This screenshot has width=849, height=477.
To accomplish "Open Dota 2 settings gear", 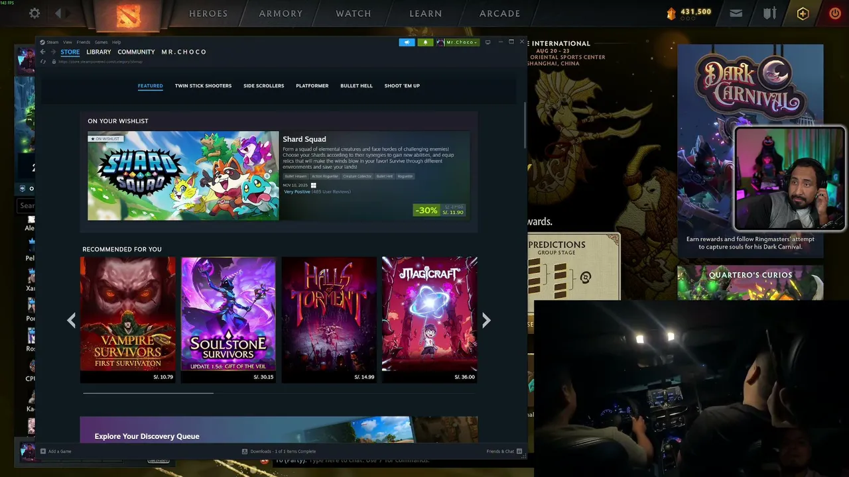I will pyautogui.click(x=34, y=13).
